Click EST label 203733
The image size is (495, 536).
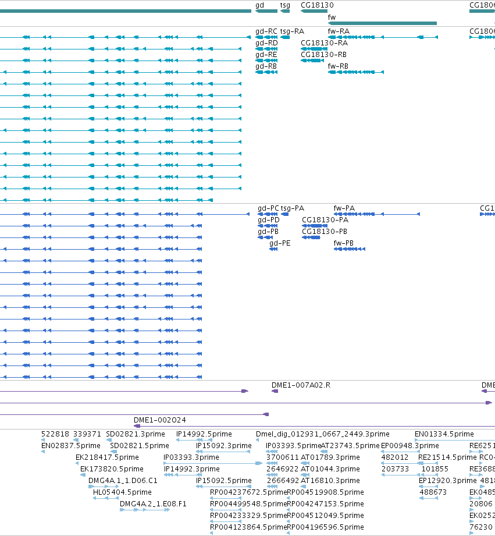point(395,469)
